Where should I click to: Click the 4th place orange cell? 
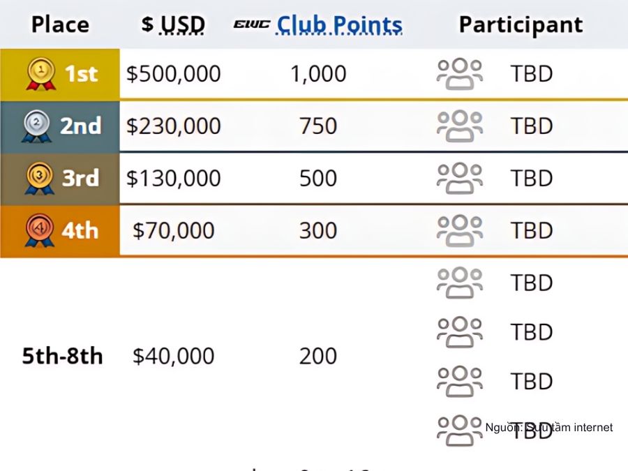click(60, 231)
